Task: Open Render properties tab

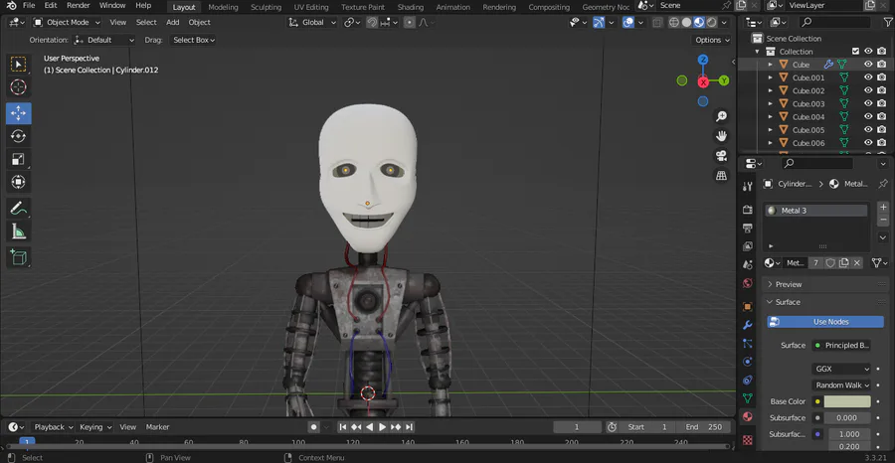Action: [x=747, y=210]
